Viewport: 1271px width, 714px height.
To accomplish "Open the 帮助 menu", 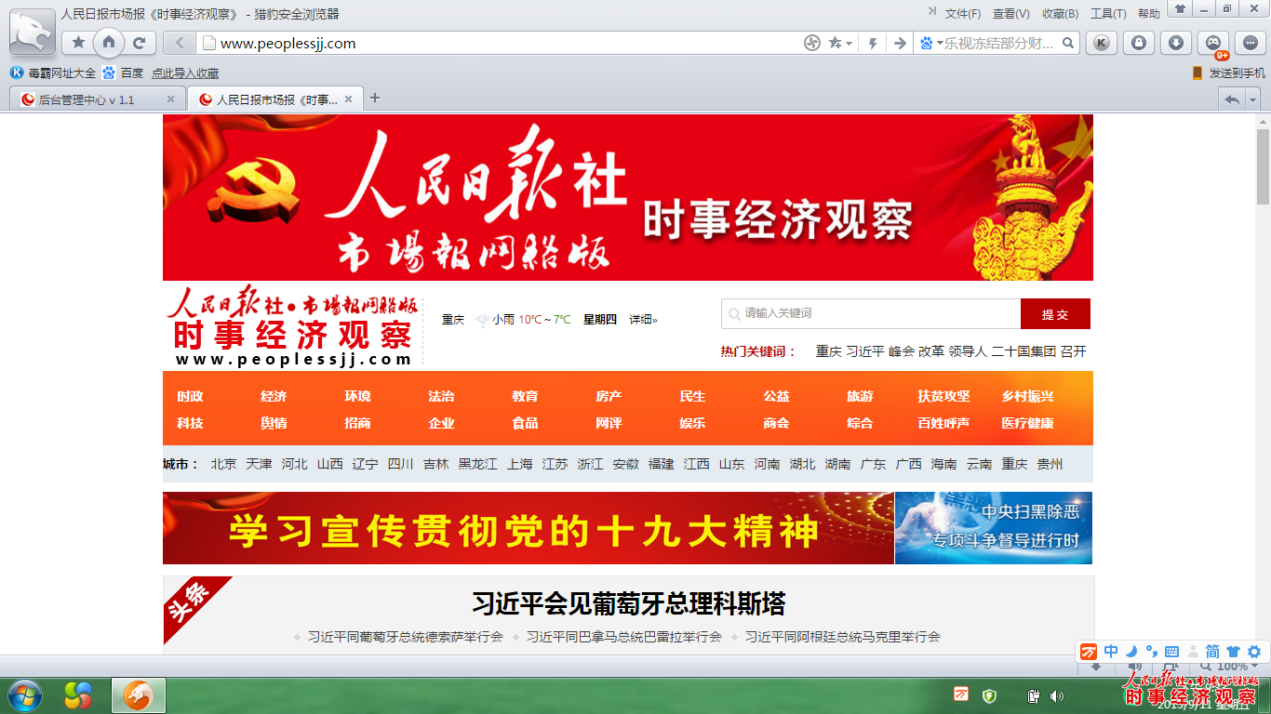I will click(x=1149, y=14).
